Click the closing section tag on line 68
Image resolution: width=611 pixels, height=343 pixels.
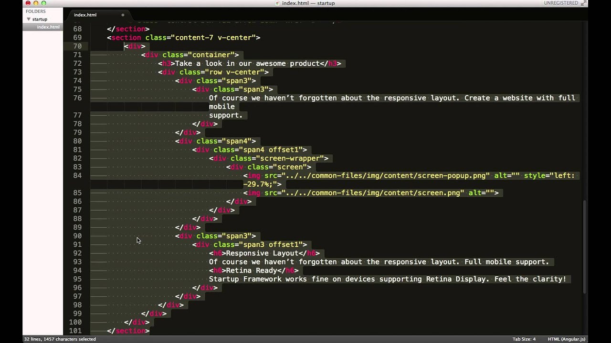[128, 29]
